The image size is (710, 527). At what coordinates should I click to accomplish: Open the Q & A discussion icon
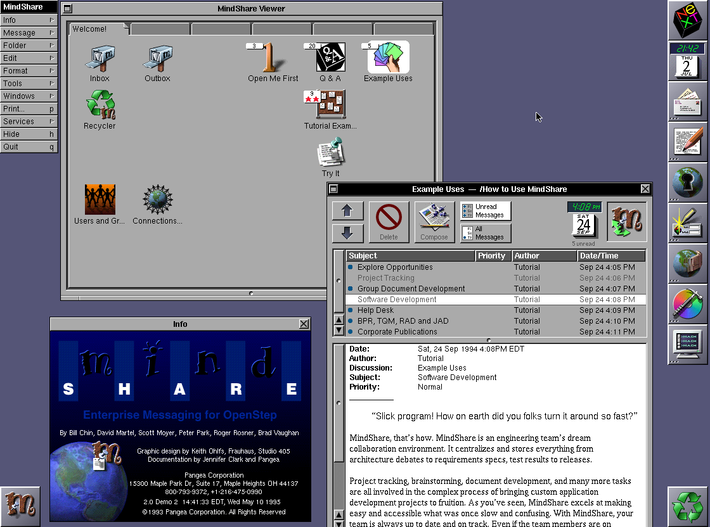(330, 58)
